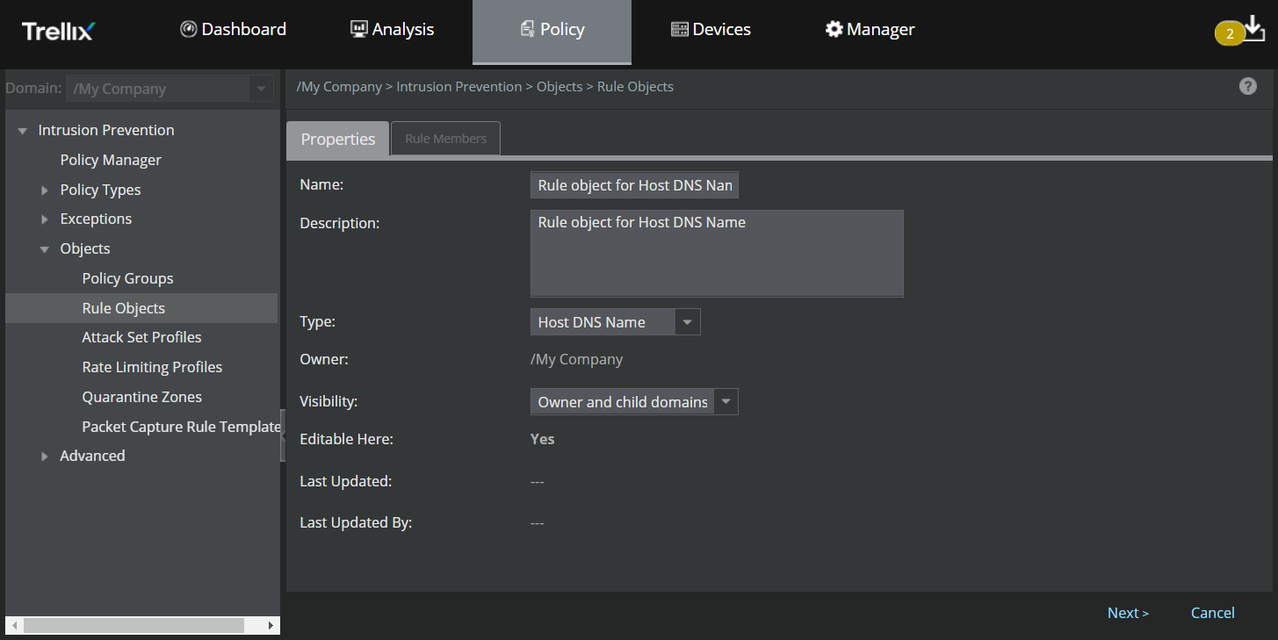Open the Dashboard menu

click(x=233, y=29)
